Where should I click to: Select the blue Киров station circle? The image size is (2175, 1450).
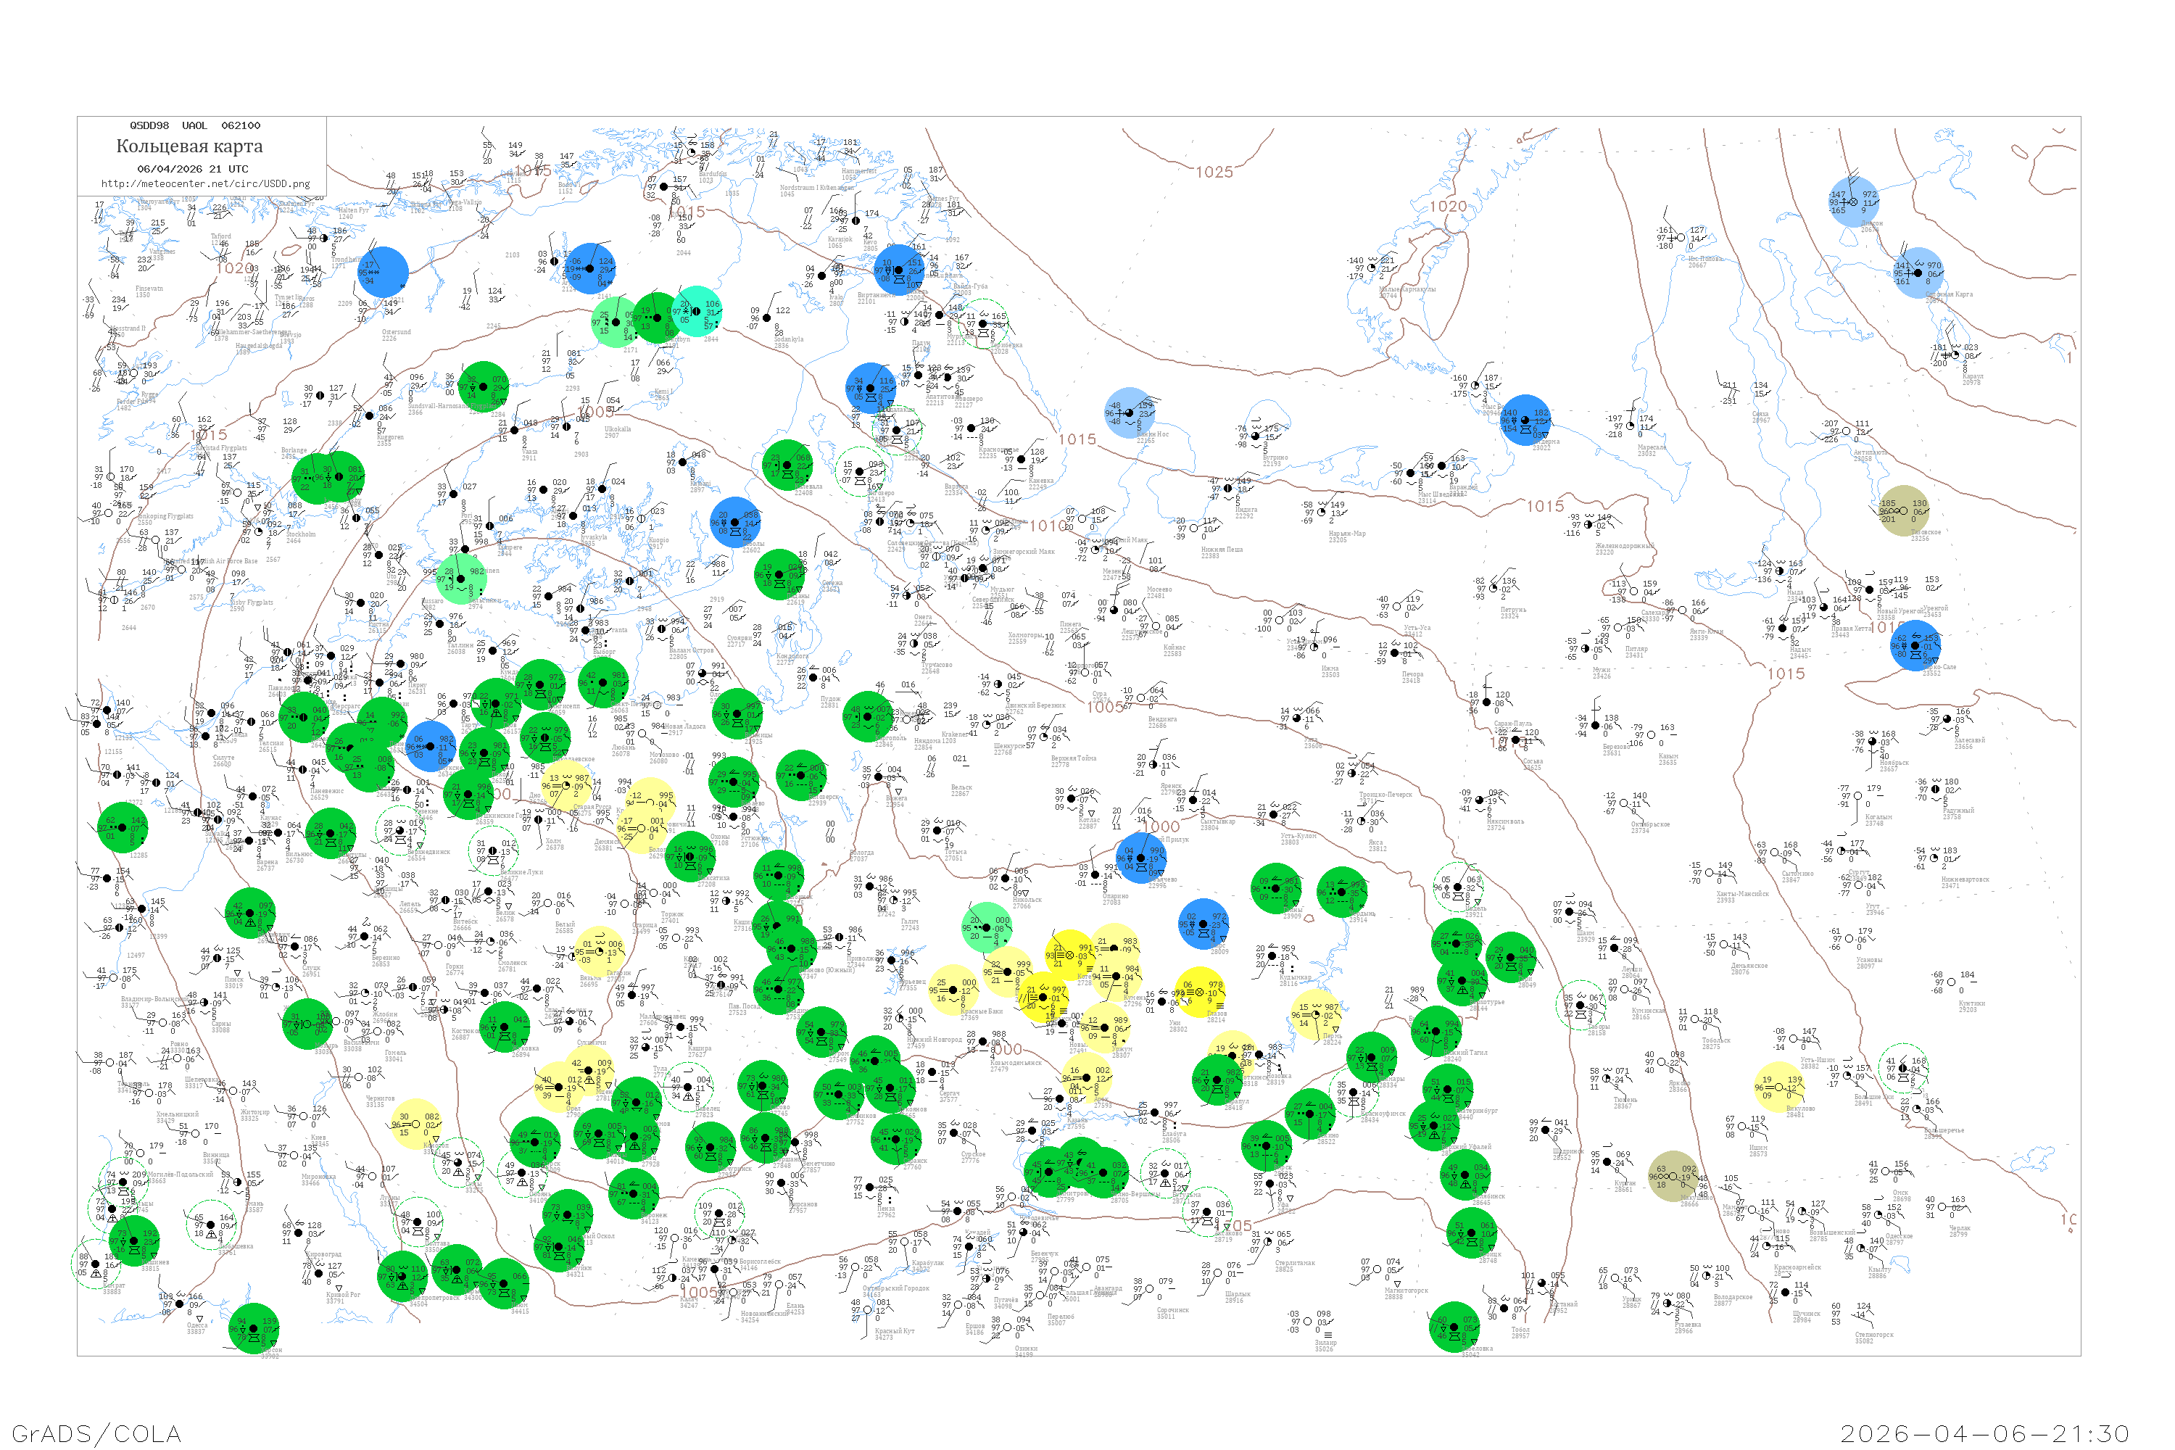point(1204,924)
